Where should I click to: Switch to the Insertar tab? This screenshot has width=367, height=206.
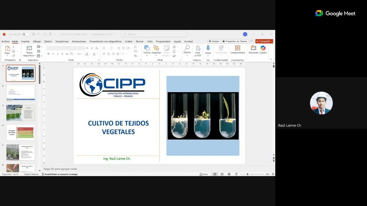pyautogui.click(x=25, y=41)
